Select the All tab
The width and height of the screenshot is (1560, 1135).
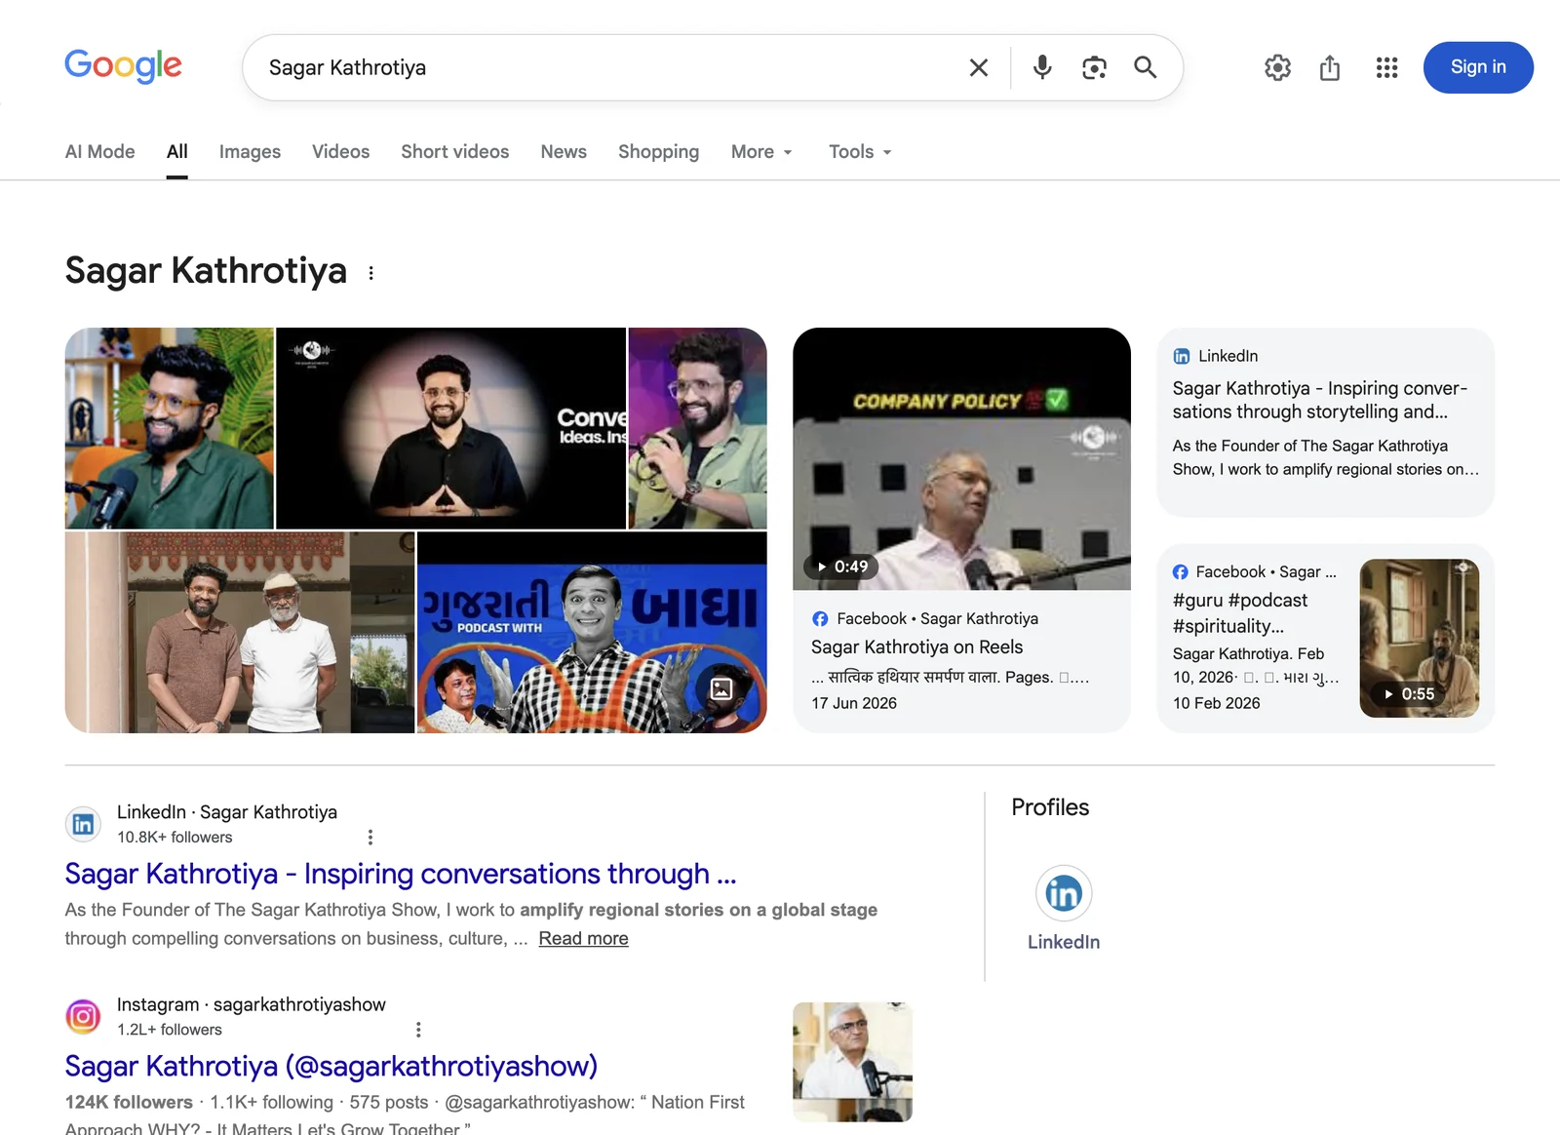(x=176, y=151)
